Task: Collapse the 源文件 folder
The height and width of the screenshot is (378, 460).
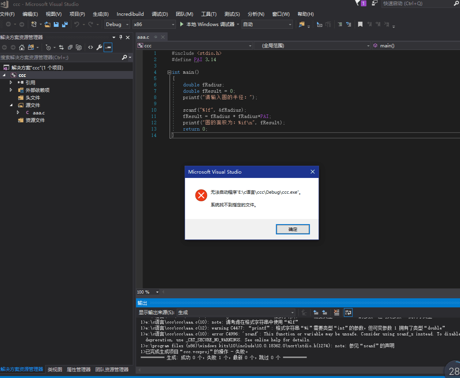Action: pyautogui.click(x=11, y=105)
